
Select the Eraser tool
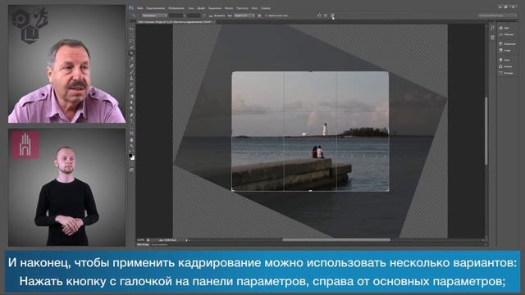click(x=131, y=90)
